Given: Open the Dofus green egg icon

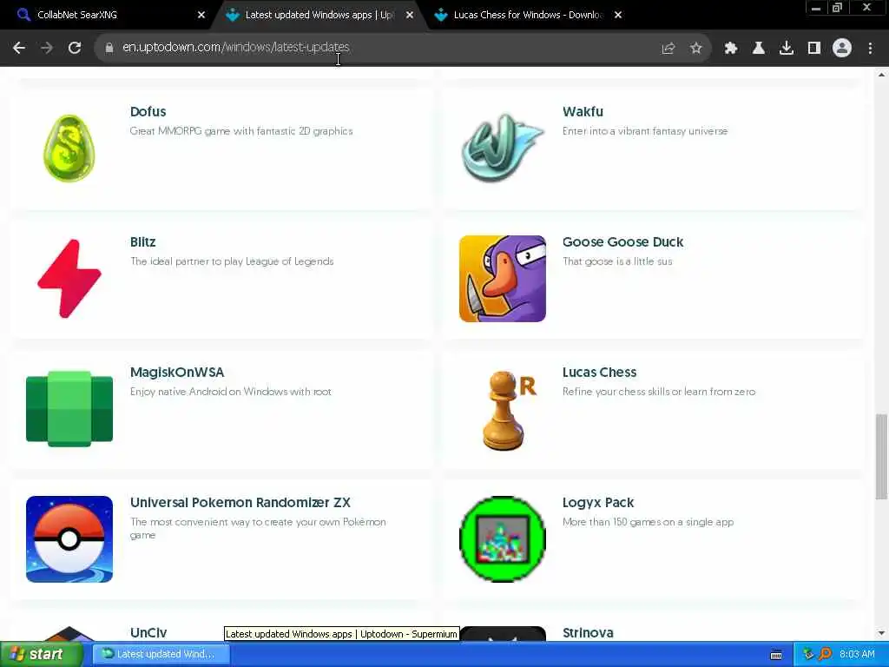Looking at the screenshot, I should tap(69, 148).
